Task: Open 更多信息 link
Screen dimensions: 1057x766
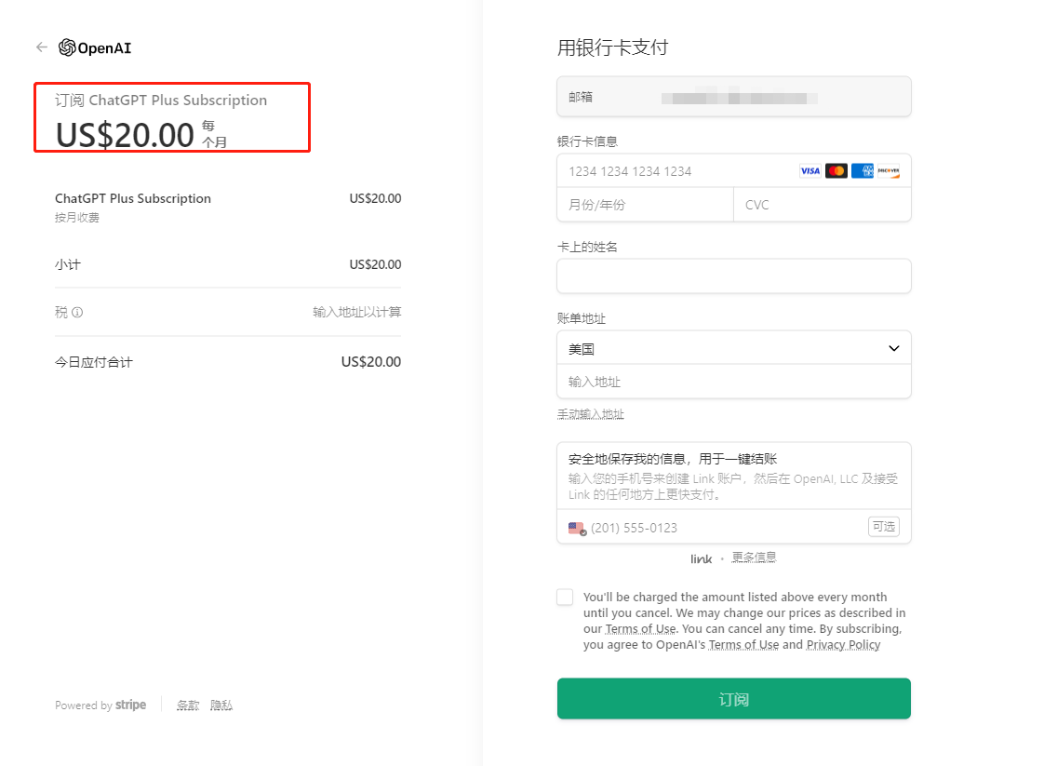Action: click(754, 558)
